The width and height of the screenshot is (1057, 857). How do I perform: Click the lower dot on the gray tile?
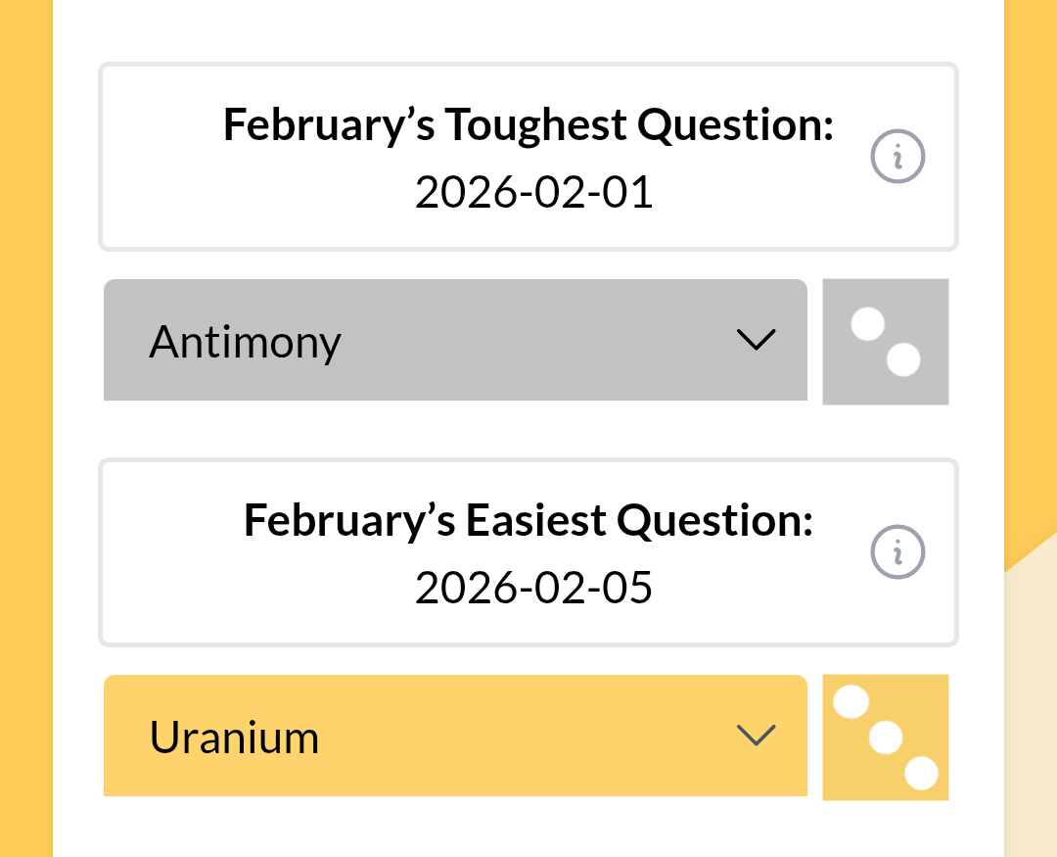point(903,360)
